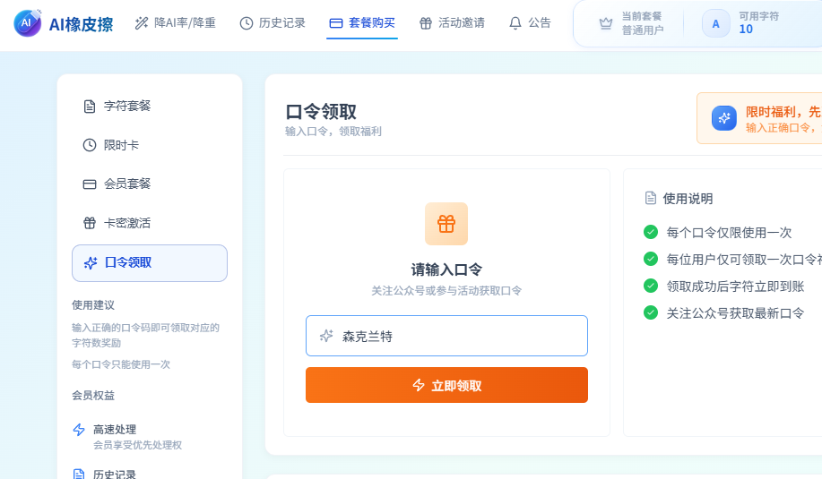
Task: Click the 每个口令只能使用一次 tip text
Action: pyautogui.click(x=121, y=364)
